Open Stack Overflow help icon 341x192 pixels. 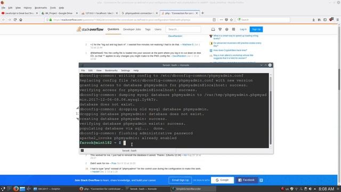[x=226, y=29]
